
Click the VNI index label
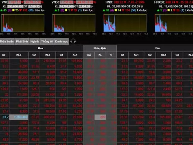pos(4,2)
